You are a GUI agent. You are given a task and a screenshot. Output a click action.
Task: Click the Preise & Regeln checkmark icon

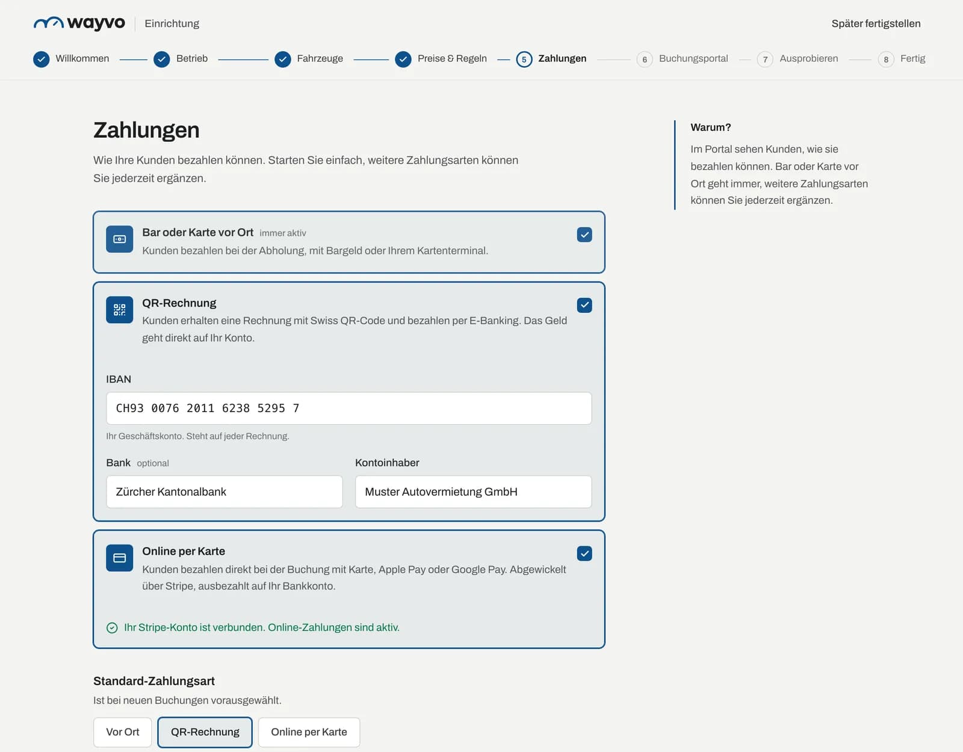(403, 59)
